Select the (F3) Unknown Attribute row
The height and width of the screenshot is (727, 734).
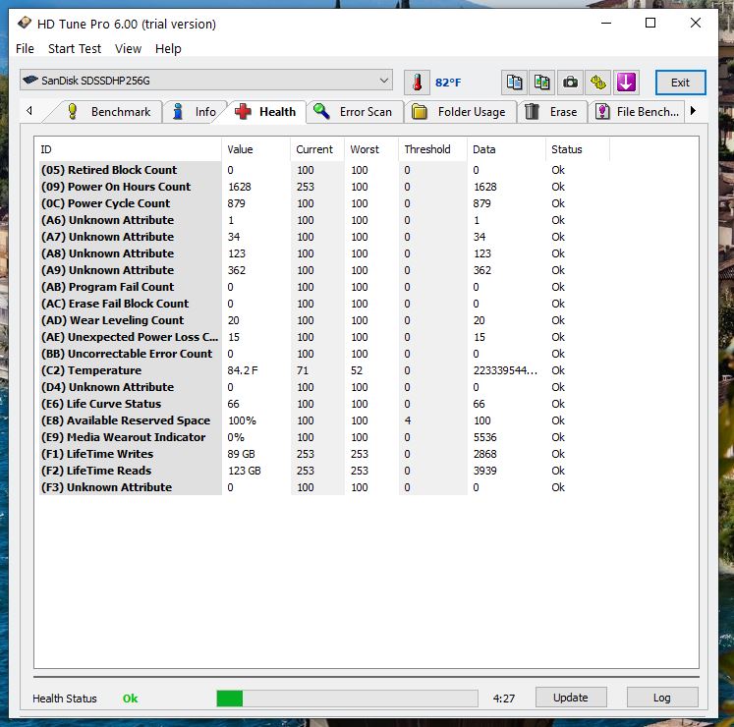point(324,487)
